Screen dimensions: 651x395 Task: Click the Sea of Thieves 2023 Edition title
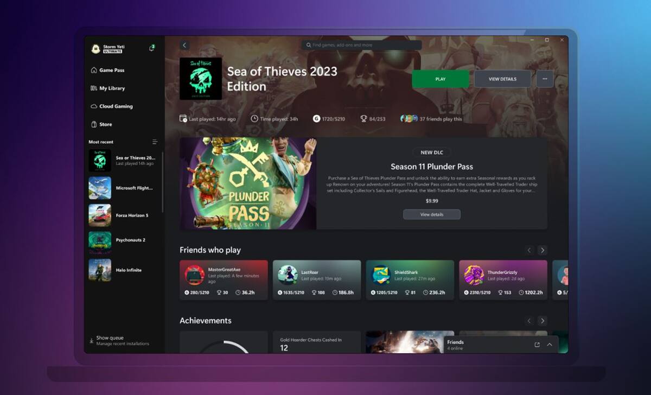tap(282, 79)
